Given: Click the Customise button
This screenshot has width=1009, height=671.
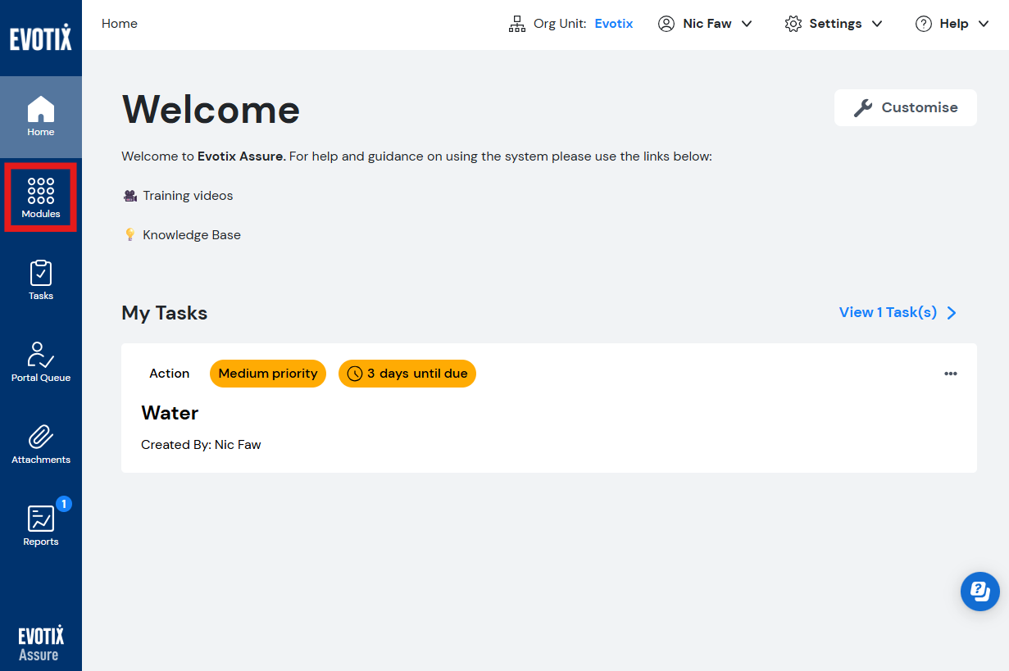Looking at the screenshot, I should pyautogui.click(x=906, y=108).
